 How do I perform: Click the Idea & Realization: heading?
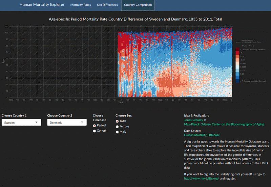point(196,115)
